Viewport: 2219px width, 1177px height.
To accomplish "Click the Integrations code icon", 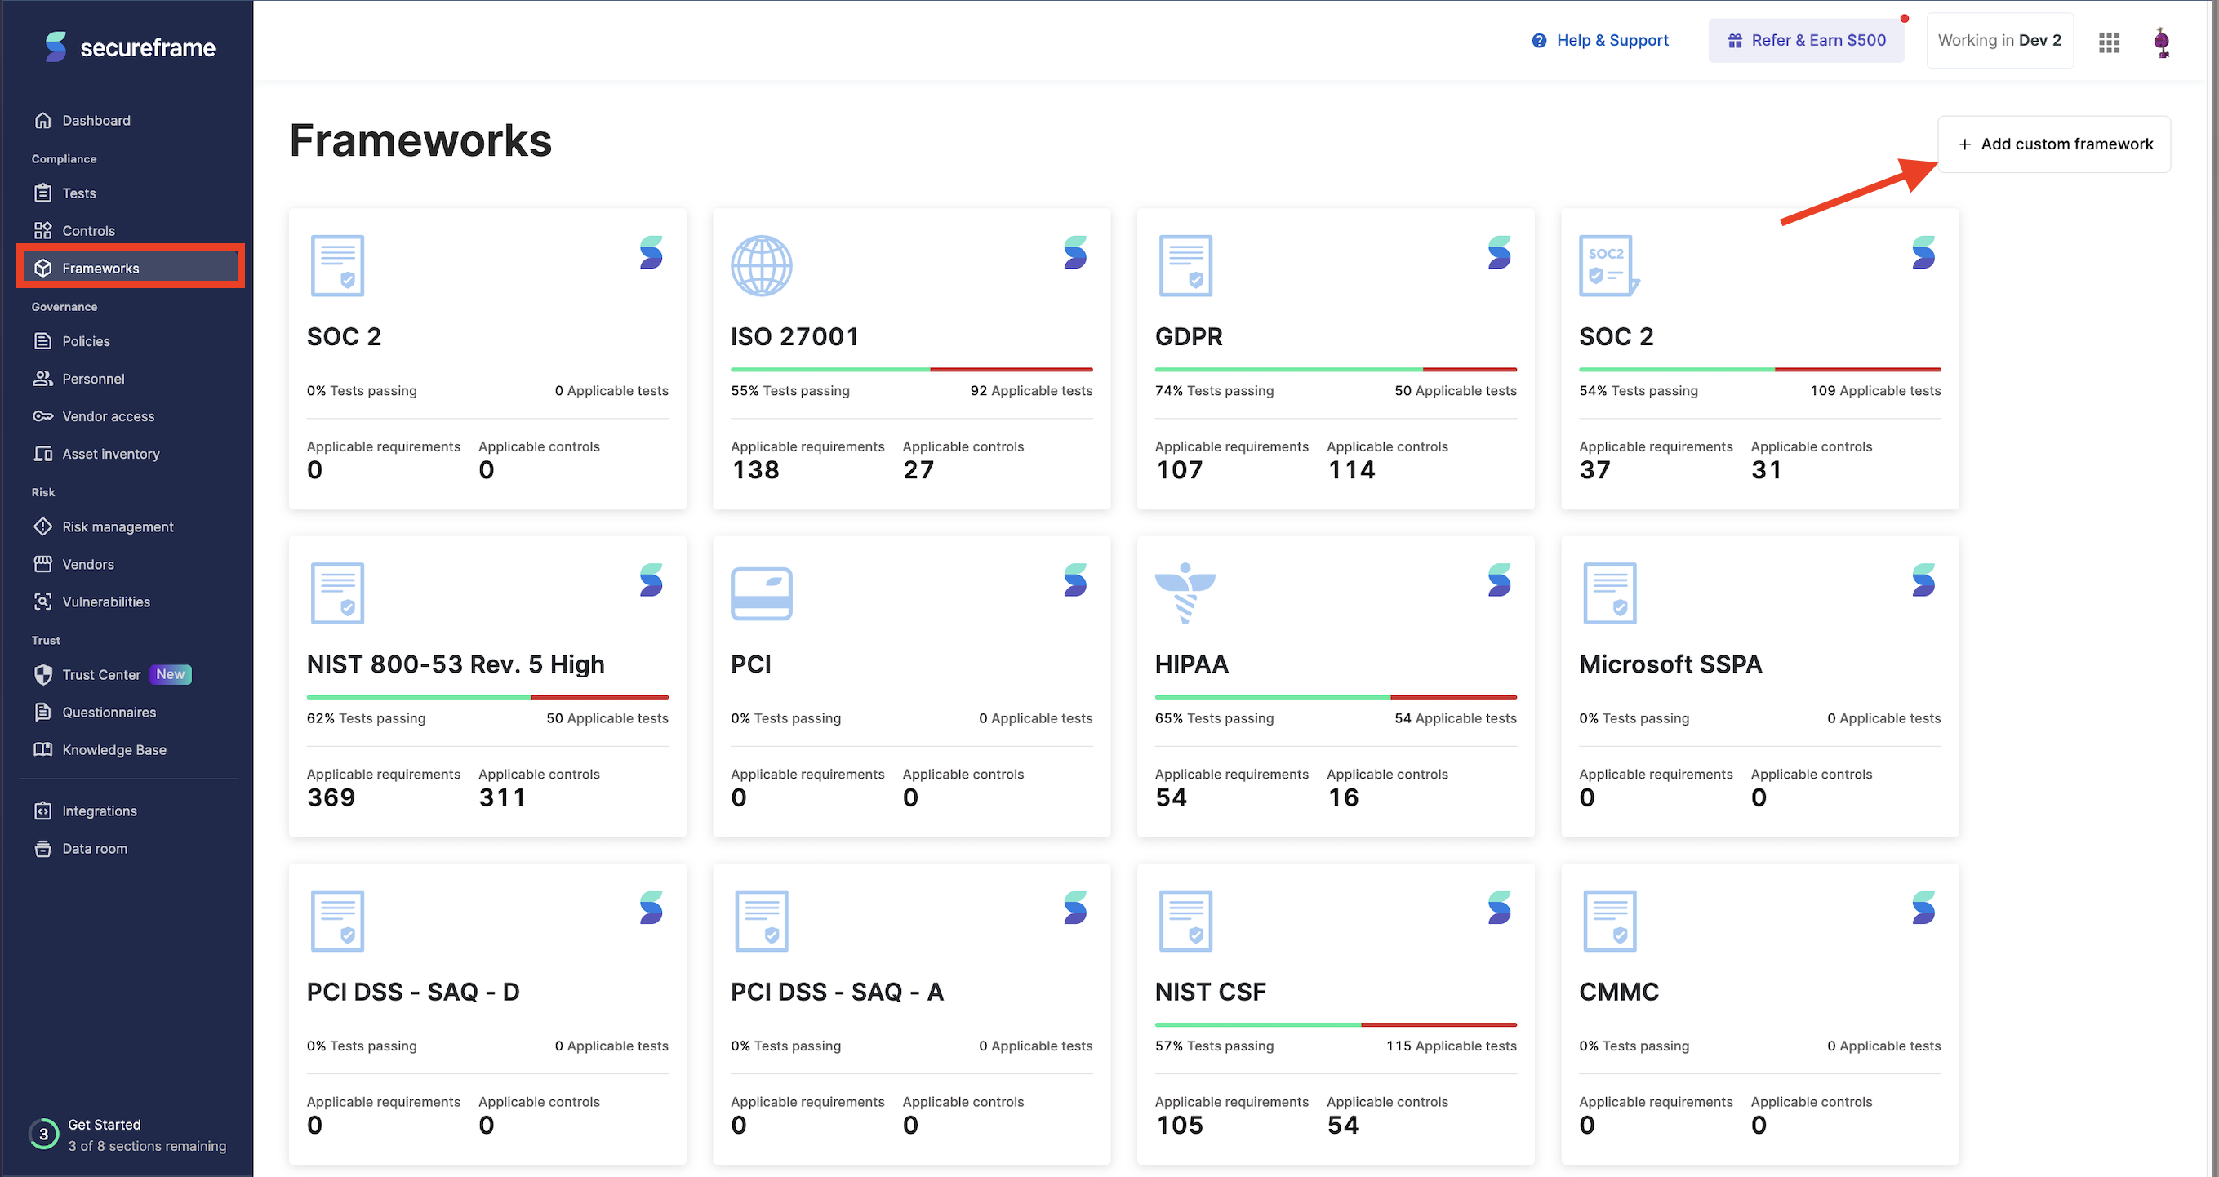I will click(43, 812).
